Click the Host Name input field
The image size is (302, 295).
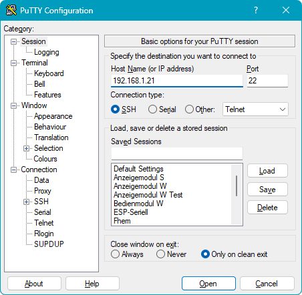[177, 81]
